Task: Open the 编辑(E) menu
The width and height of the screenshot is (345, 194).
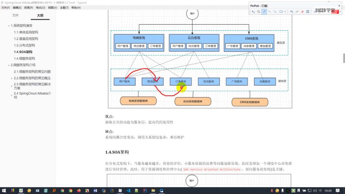Action: [x=17, y=8]
